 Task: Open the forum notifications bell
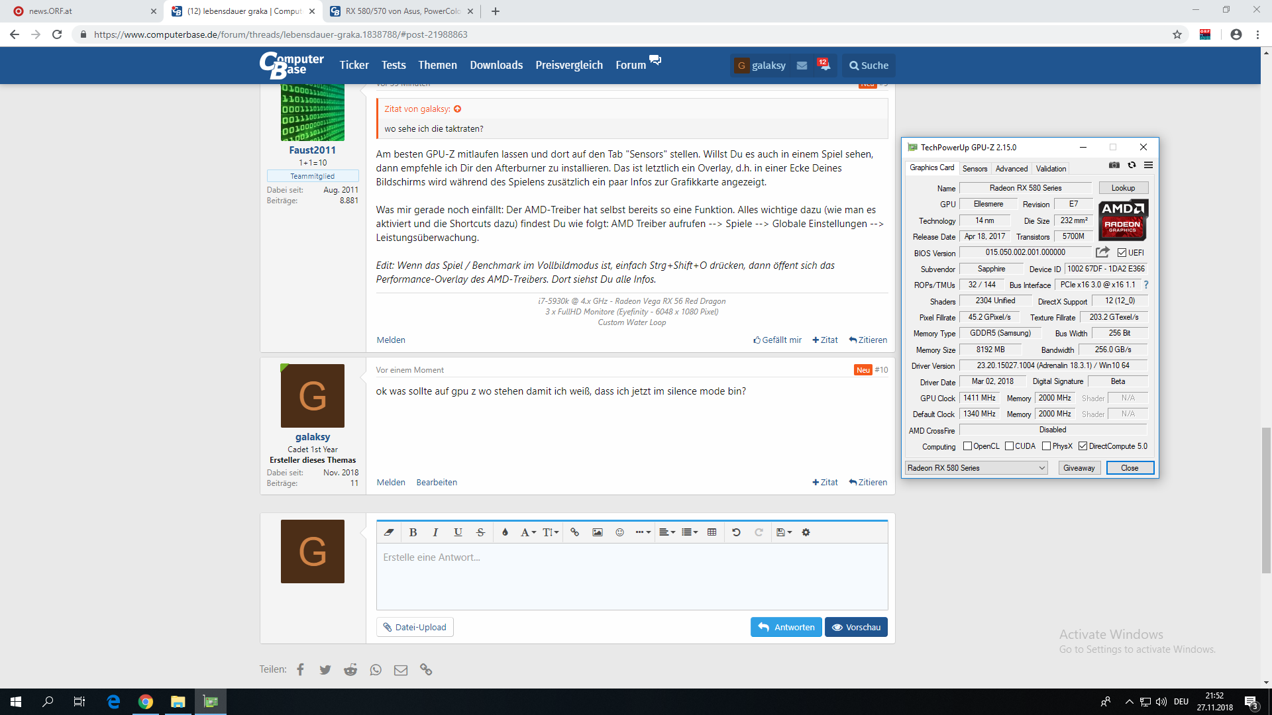point(823,65)
